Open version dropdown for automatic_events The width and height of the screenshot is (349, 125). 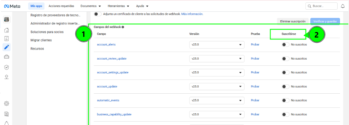[x=217, y=101]
